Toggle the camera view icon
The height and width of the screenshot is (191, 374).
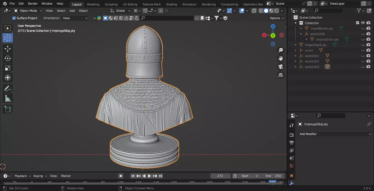(x=281, y=67)
